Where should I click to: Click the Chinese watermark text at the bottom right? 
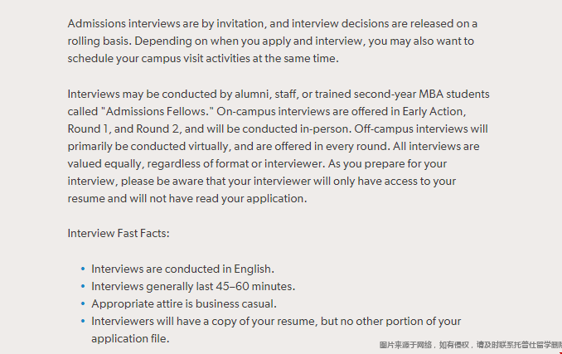(x=469, y=344)
